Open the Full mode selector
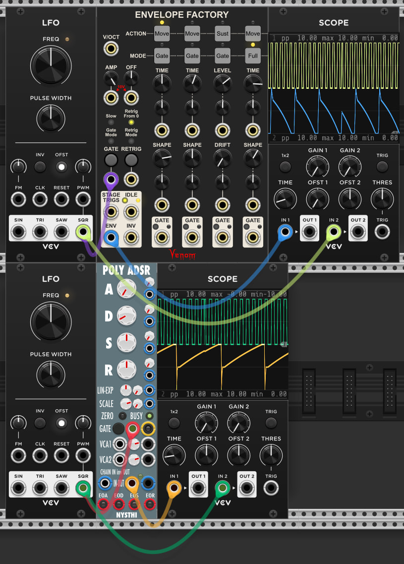This screenshot has height=564, width=404. (253, 56)
